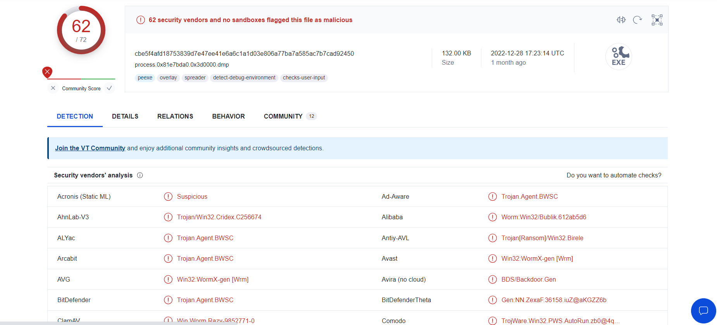Click the Alibaba vendor name

coord(392,217)
